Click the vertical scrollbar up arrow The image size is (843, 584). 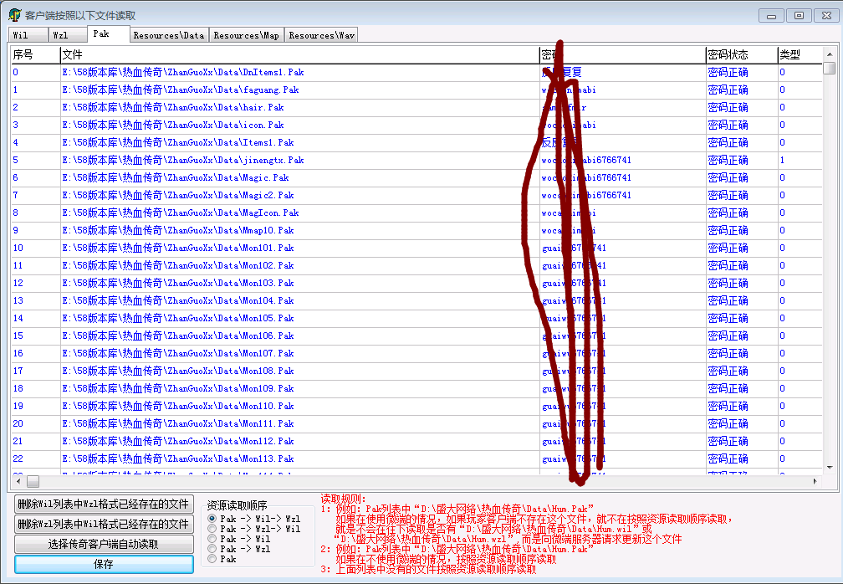point(830,54)
